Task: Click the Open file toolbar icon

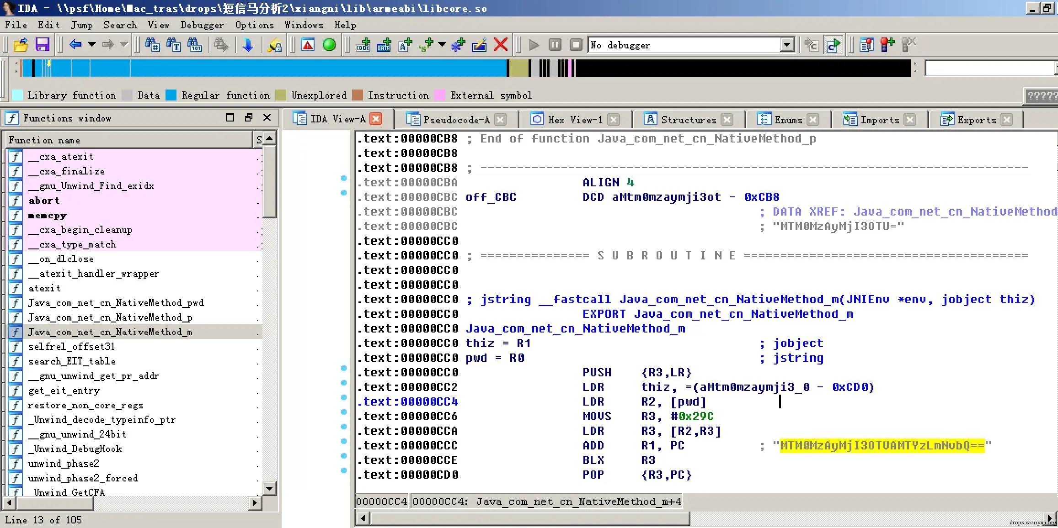Action: [21, 45]
